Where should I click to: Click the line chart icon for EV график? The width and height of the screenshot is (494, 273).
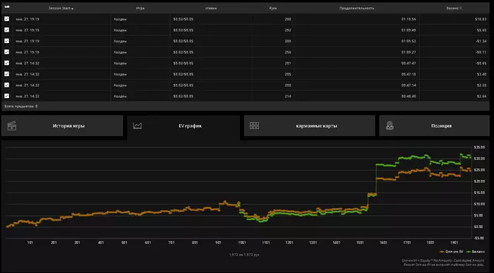click(x=138, y=126)
